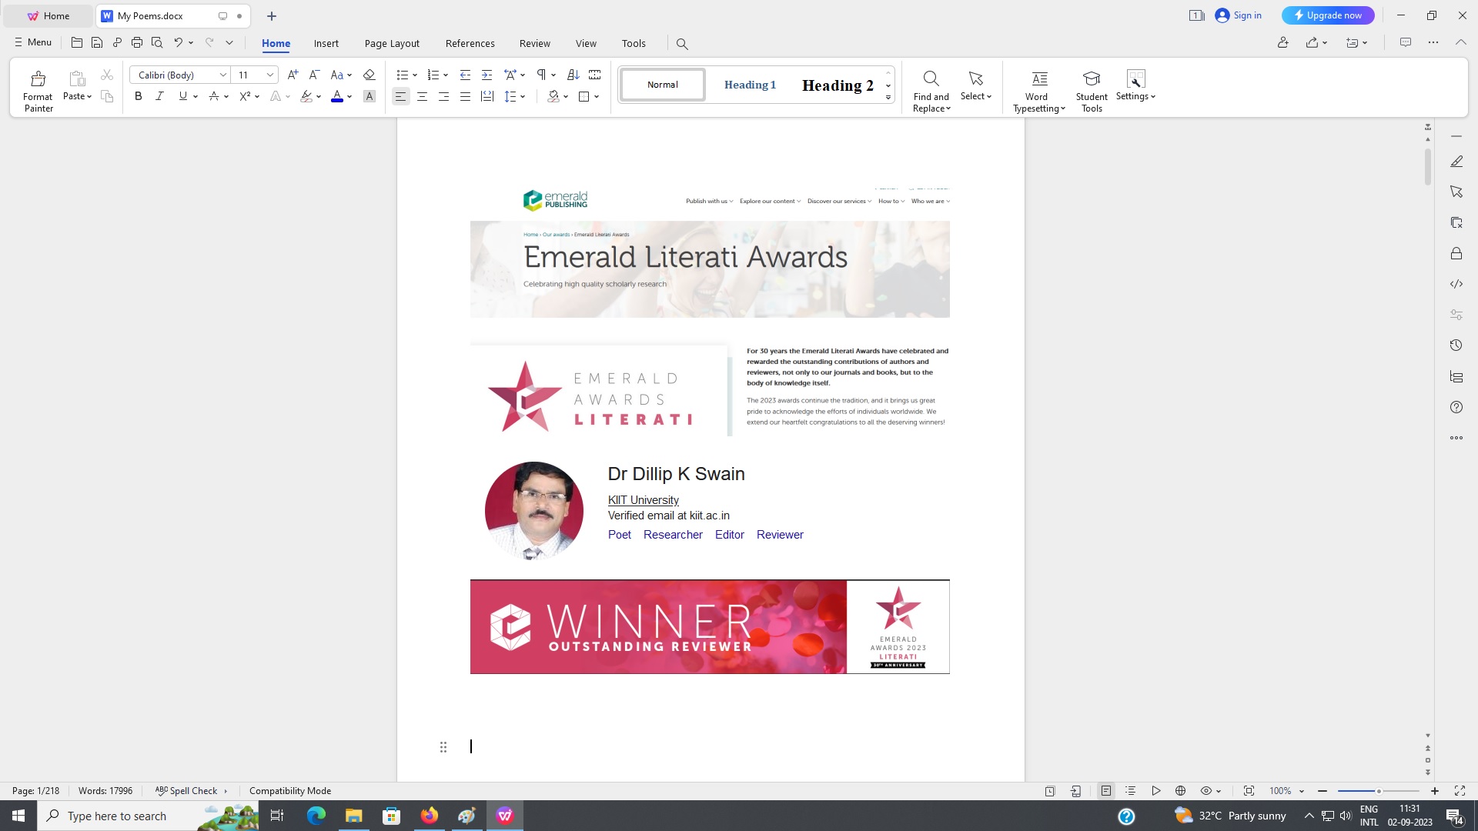Image resolution: width=1478 pixels, height=831 pixels.
Task: Toggle character shading
Action: tap(369, 96)
